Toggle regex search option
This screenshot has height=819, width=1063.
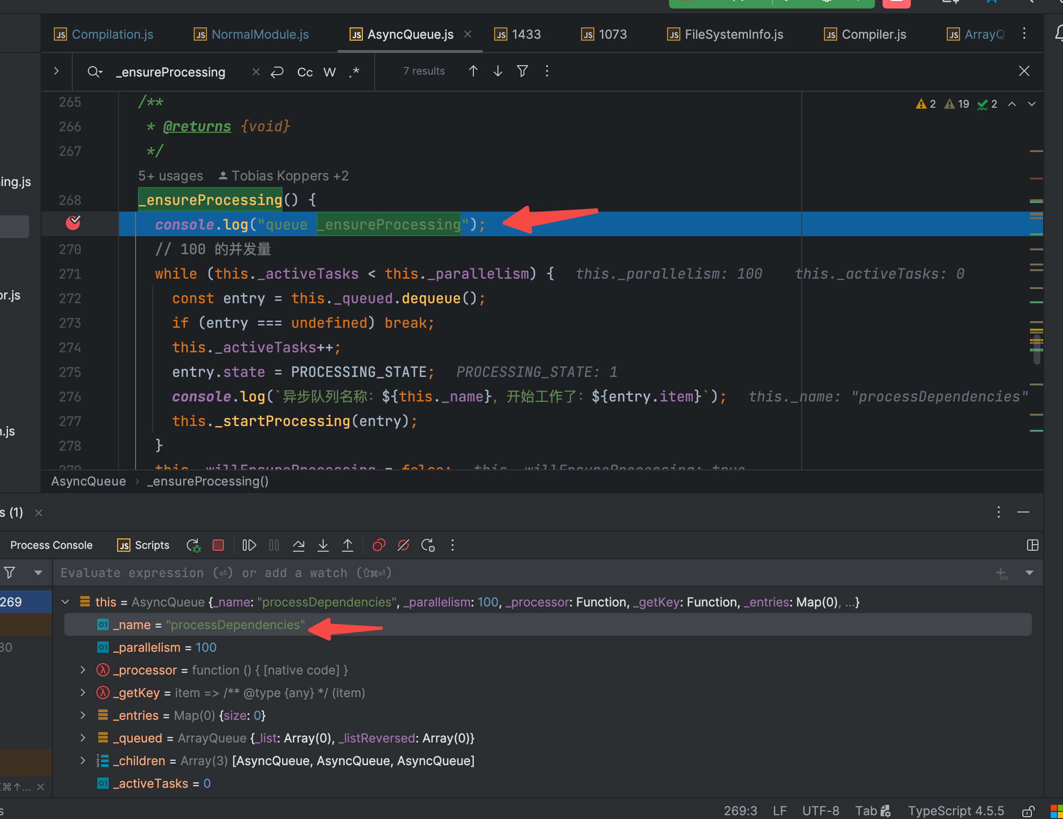coord(354,72)
